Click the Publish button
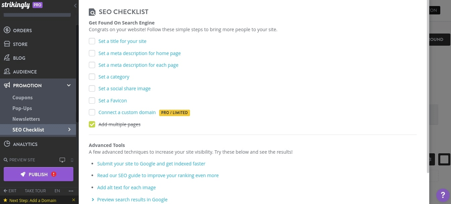The height and width of the screenshot is (204, 451). click(x=38, y=174)
